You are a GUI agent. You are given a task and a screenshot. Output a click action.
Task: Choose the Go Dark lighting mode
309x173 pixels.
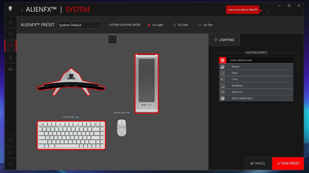180,25
